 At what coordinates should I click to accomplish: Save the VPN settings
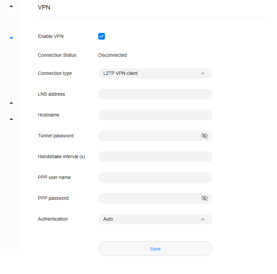click(x=155, y=248)
